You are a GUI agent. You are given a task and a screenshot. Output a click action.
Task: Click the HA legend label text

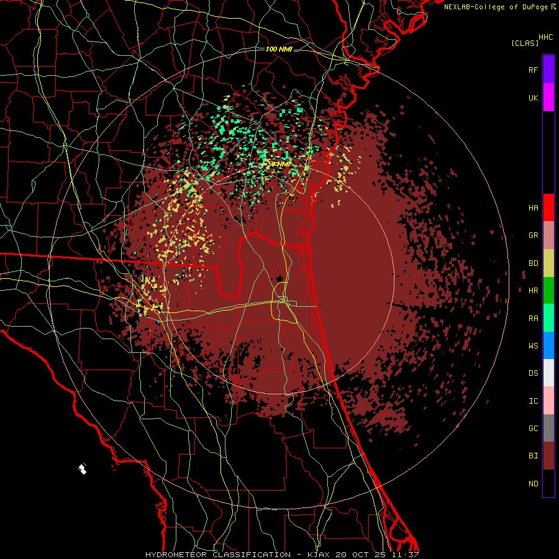[533, 208]
